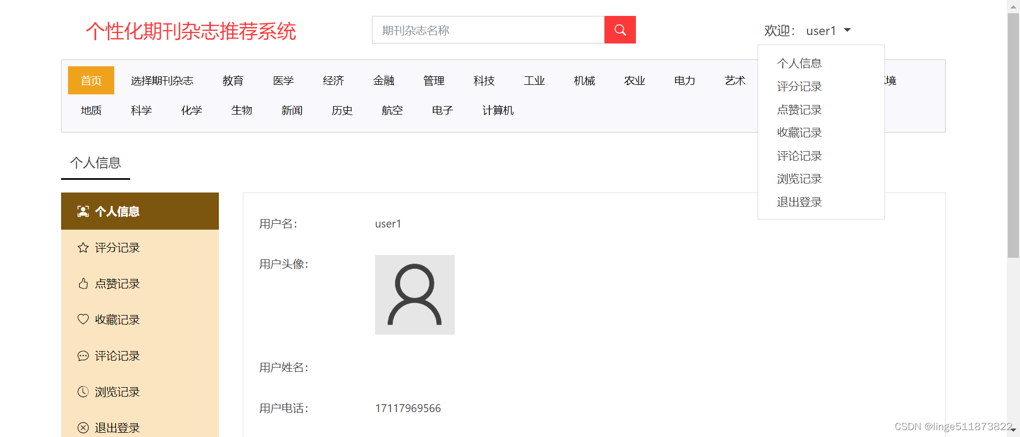Screen dimensions: 1020x437
Task: Open the sidebar 评论记录 item
Action: pyautogui.click(x=140, y=356)
